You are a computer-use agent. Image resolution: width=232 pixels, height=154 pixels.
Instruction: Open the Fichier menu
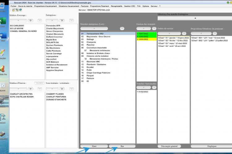(x=14, y=6)
